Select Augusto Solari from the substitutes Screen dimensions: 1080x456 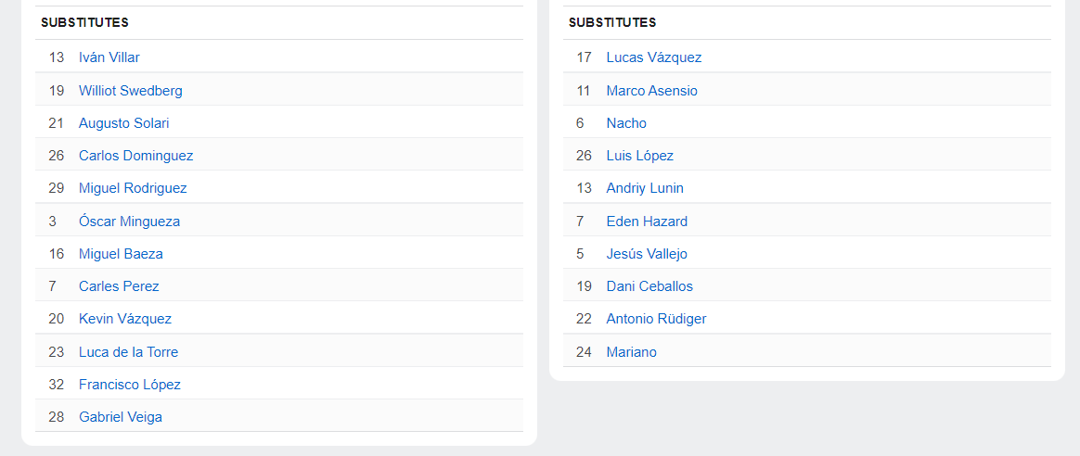(123, 123)
